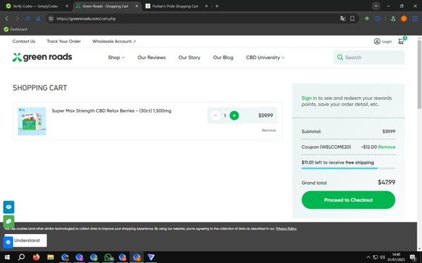Reload the current page

pyautogui.click(x=28, y=18)
